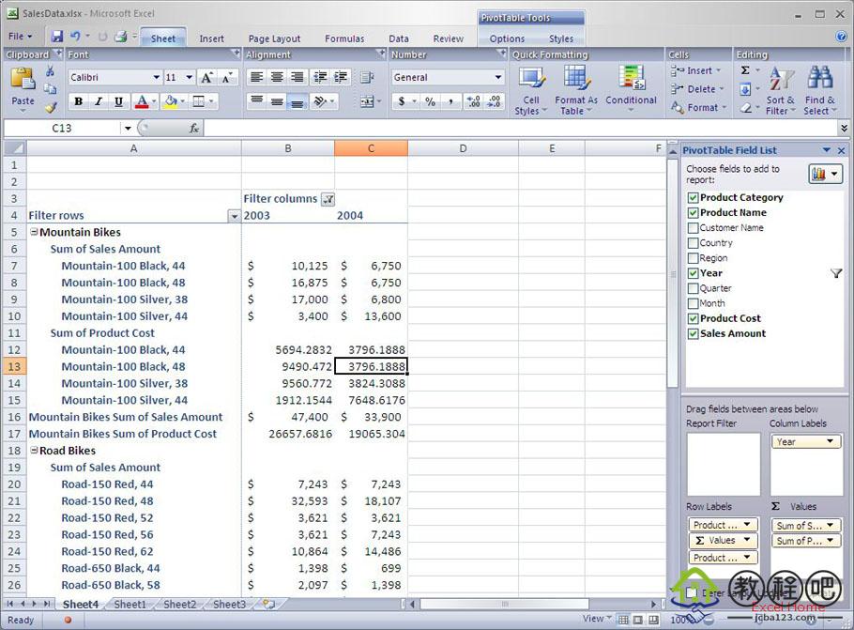
Task: Check the Country field
Action: (x=693, y=243)
